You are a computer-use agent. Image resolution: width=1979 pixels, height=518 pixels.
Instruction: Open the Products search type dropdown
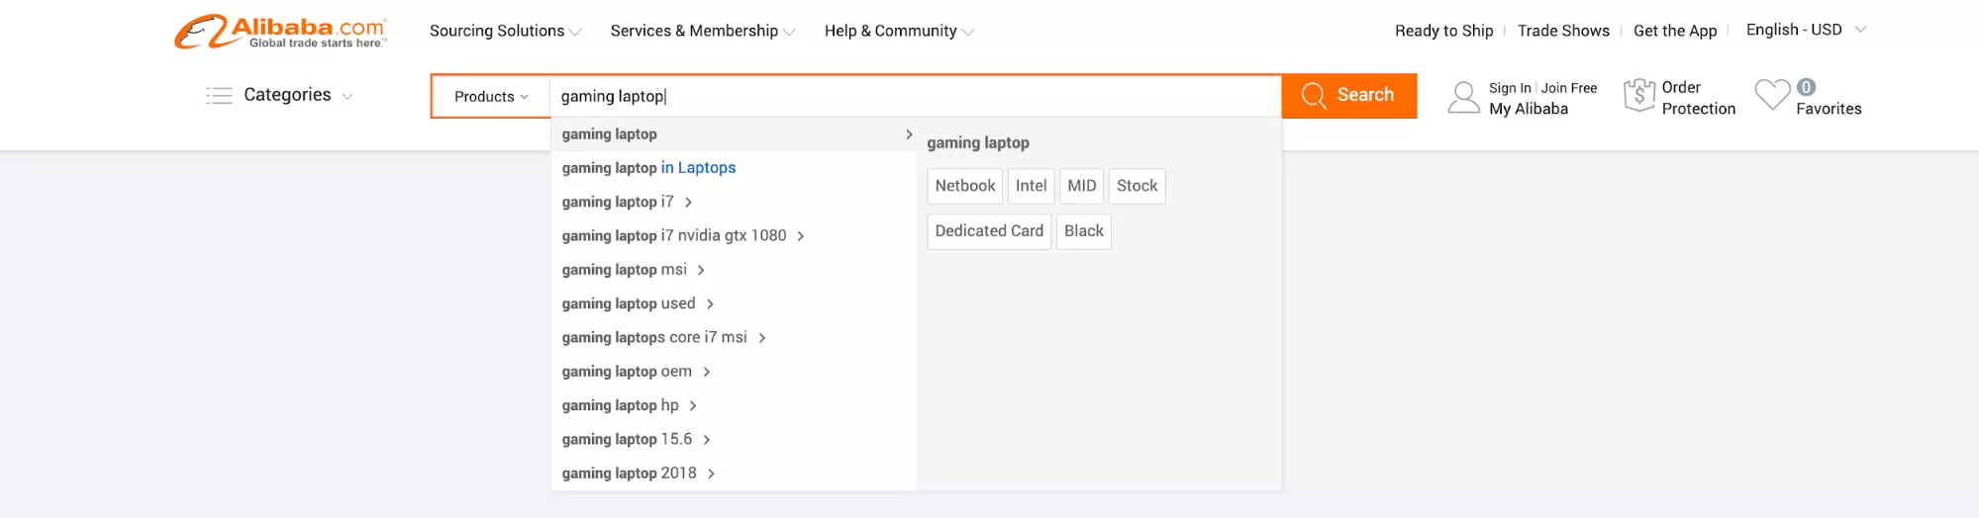click(491, 97)
